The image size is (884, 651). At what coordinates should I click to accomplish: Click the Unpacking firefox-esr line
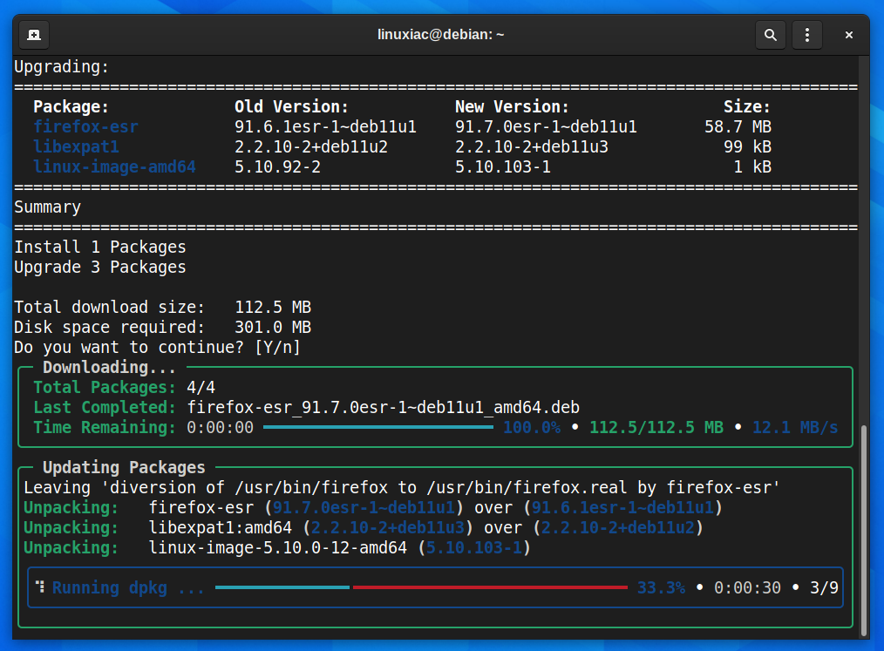click(372, 507)
